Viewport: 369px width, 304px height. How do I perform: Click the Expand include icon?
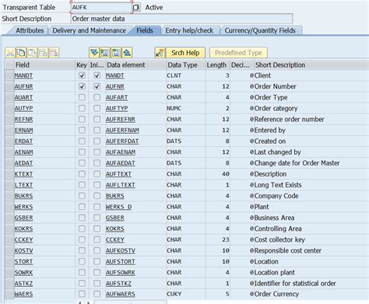tap(105, 53)
